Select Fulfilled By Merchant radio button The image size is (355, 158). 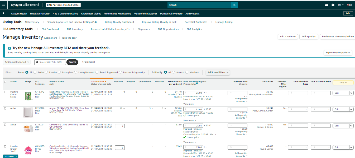(x=187, y=72)
